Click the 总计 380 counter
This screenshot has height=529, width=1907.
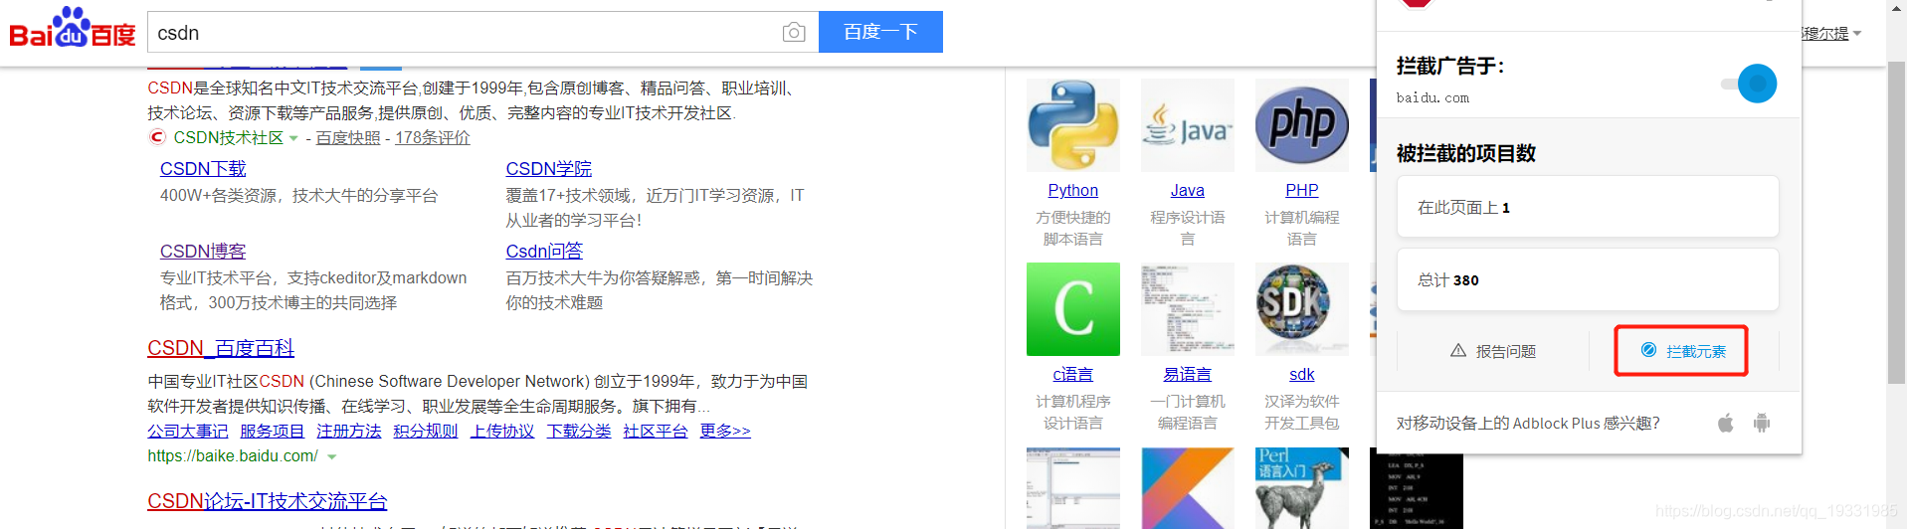pyautogui.click(x=1588, y=279)
